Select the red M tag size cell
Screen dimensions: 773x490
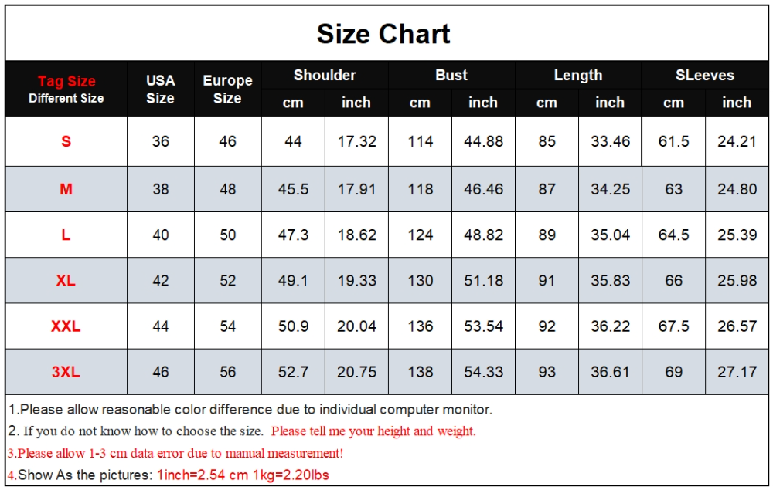click(x=66, y=189)
